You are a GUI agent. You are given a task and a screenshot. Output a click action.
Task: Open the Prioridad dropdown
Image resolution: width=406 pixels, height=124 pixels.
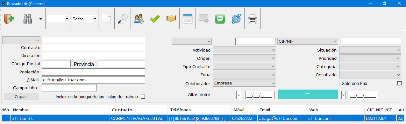pos(370,58)
